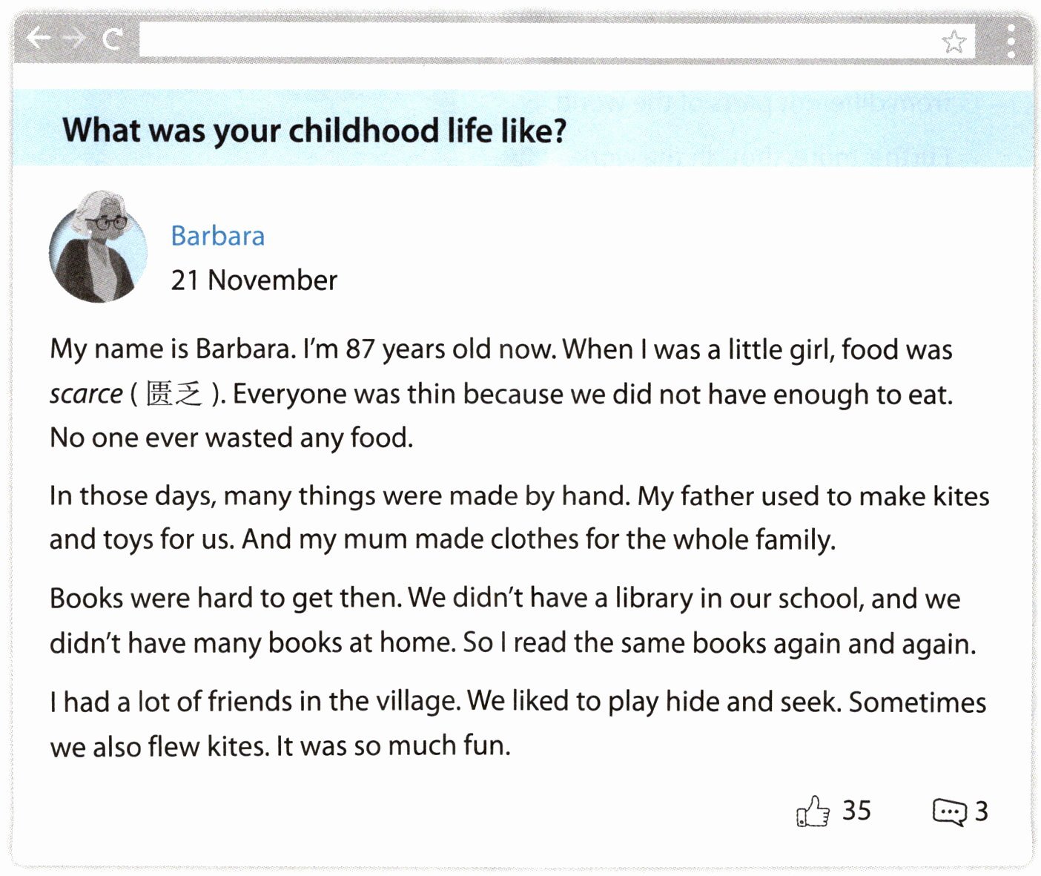
Task: Reload the page with the refresh icon
Action: pos(112,38)
